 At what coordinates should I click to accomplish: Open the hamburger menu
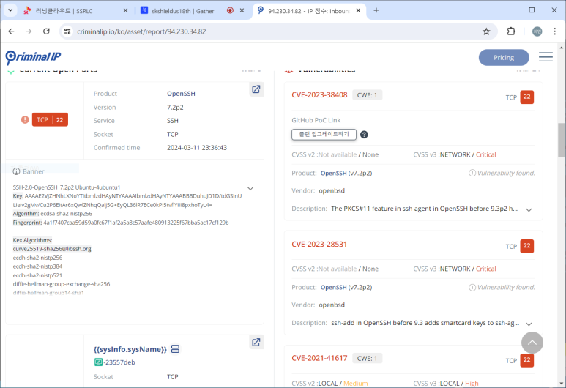click(545, 57)
